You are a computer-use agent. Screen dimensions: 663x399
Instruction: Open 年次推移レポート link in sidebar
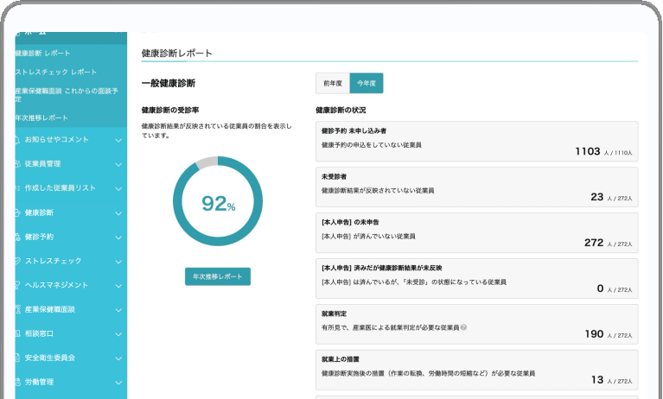point(41,117)
